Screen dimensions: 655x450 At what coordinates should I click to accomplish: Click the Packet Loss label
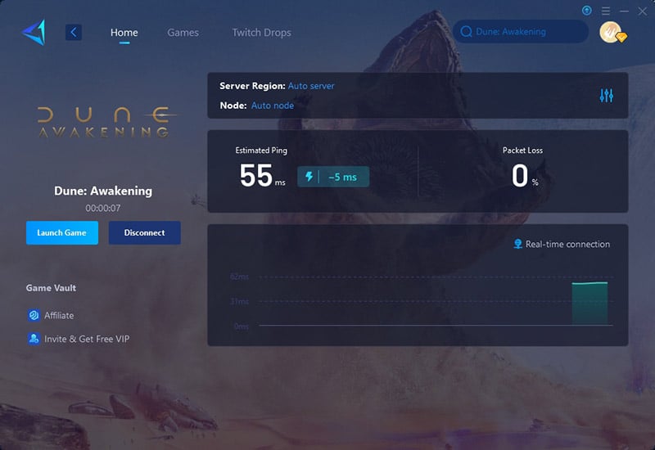(522, 151)
